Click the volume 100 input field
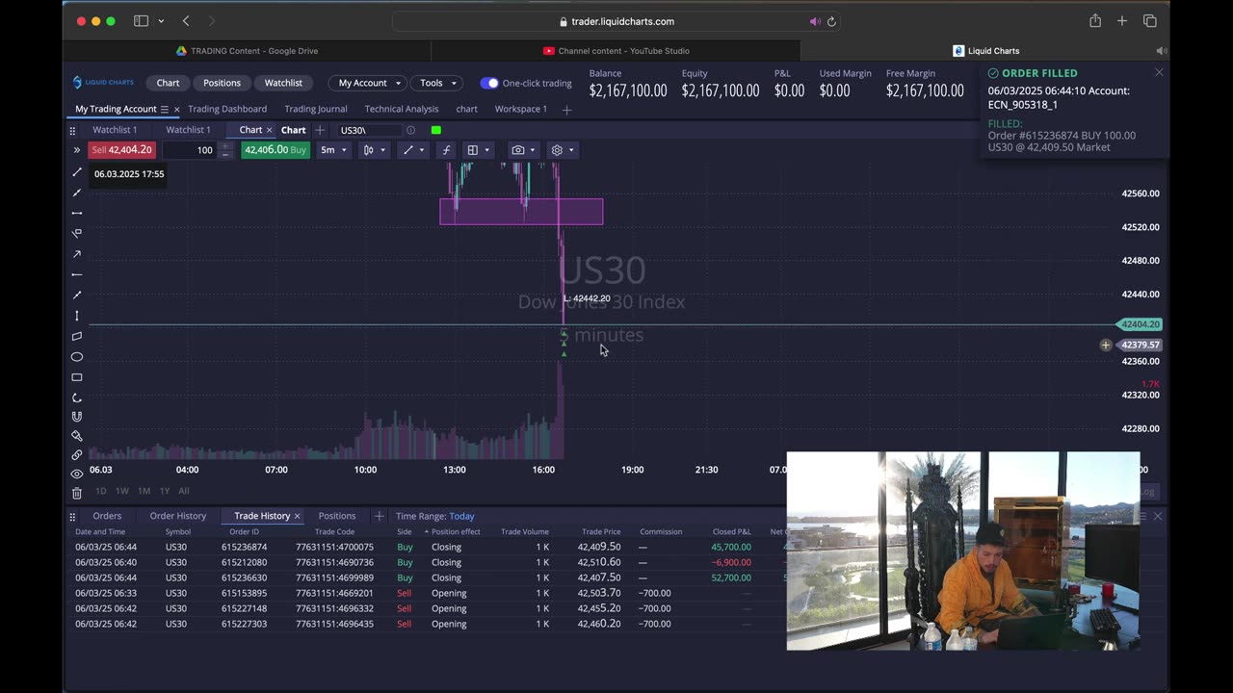The image size is (1233, 693). pyautogui.click(x=190, y=150)
